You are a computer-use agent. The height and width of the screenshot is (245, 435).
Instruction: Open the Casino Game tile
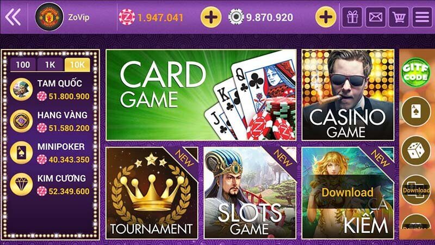tap(348, 95)
